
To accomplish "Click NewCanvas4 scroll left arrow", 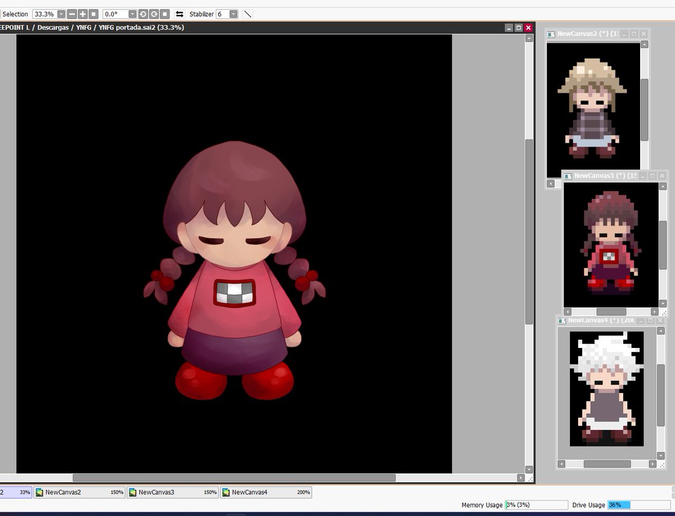I will (x=561, y=464).
